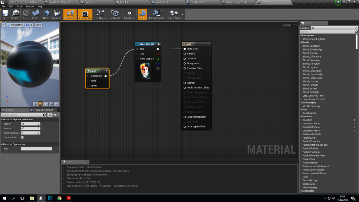Enable the Fractional Part checkbox

tap(23, 137)
